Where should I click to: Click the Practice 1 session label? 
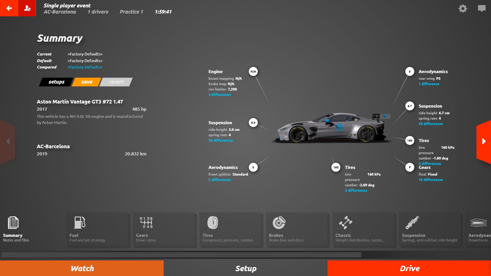[x=131, y=12]
